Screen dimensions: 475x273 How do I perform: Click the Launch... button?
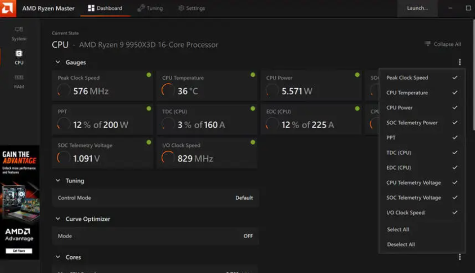(x=417, y=8)
